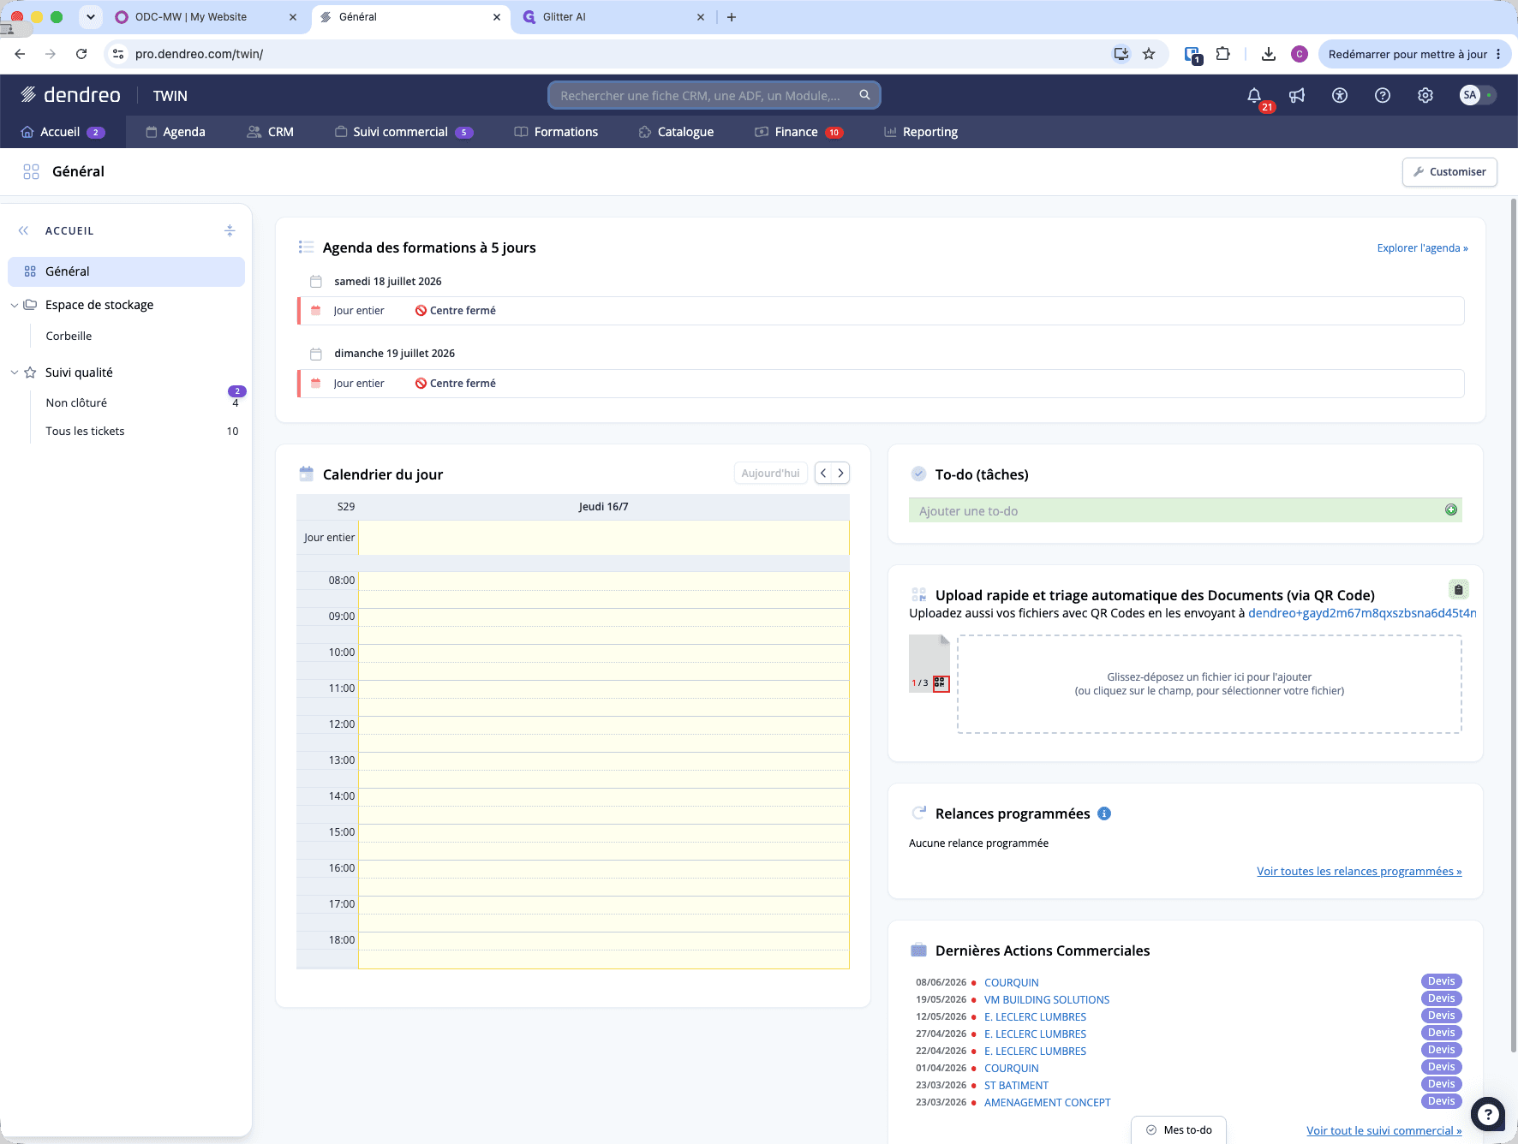This screenshot has width=1518, height=1144.
Task: Switch to the Glitter AI browser tab
Action: (x=613, y=17)
